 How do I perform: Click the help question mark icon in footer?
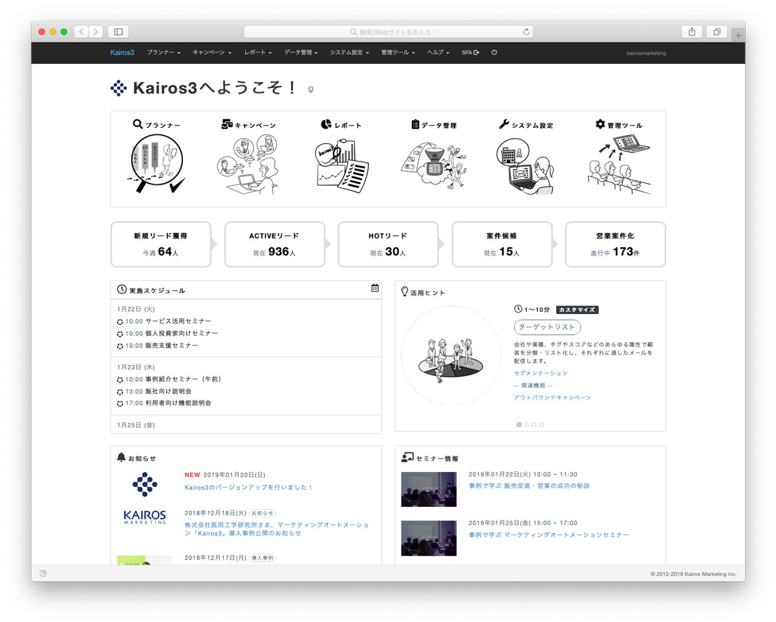pyautogui.click(x=43, y=574)
